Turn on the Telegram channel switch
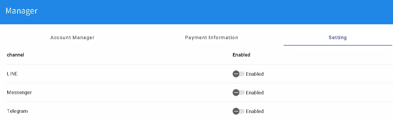Viewport: 393px width, 121px height. [239, 111]
